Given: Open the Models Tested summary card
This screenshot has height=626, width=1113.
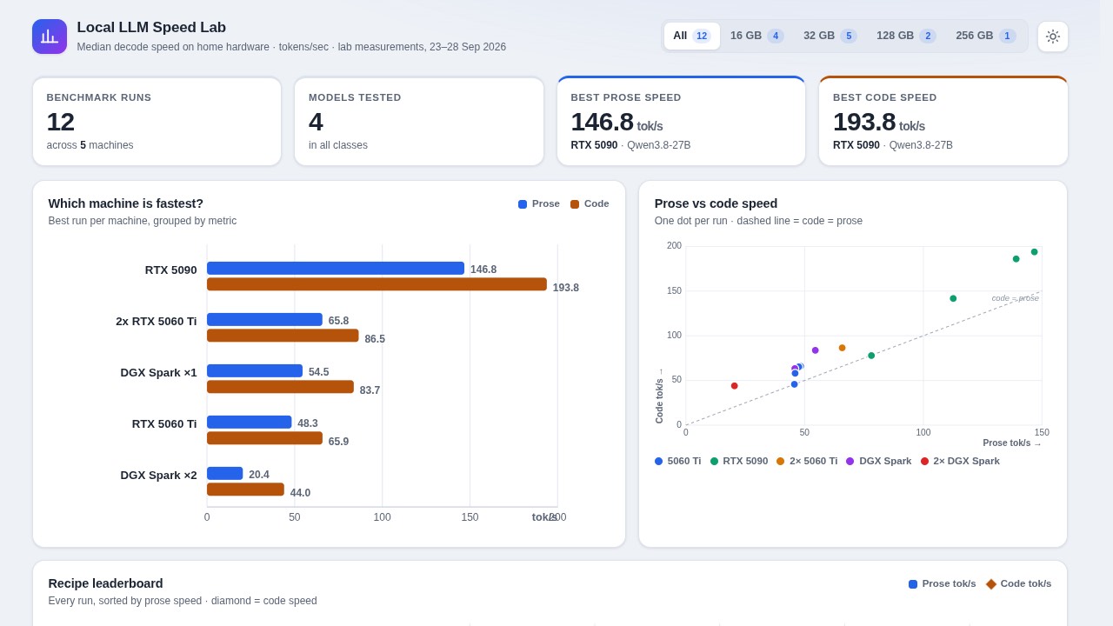Looking at the screenshot, I should (419, 122).
